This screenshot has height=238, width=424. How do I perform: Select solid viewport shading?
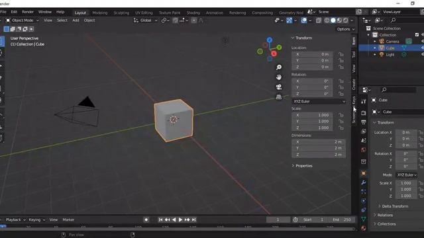coord(333,20)
